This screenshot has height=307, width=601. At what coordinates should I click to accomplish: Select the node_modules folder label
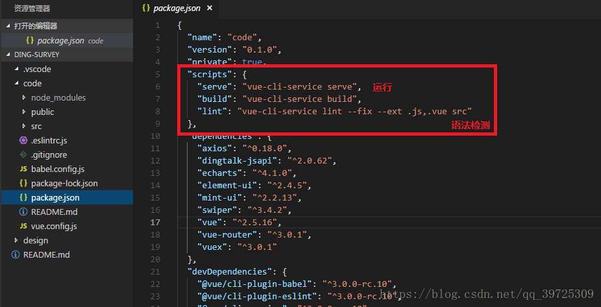tap(58, 98)
